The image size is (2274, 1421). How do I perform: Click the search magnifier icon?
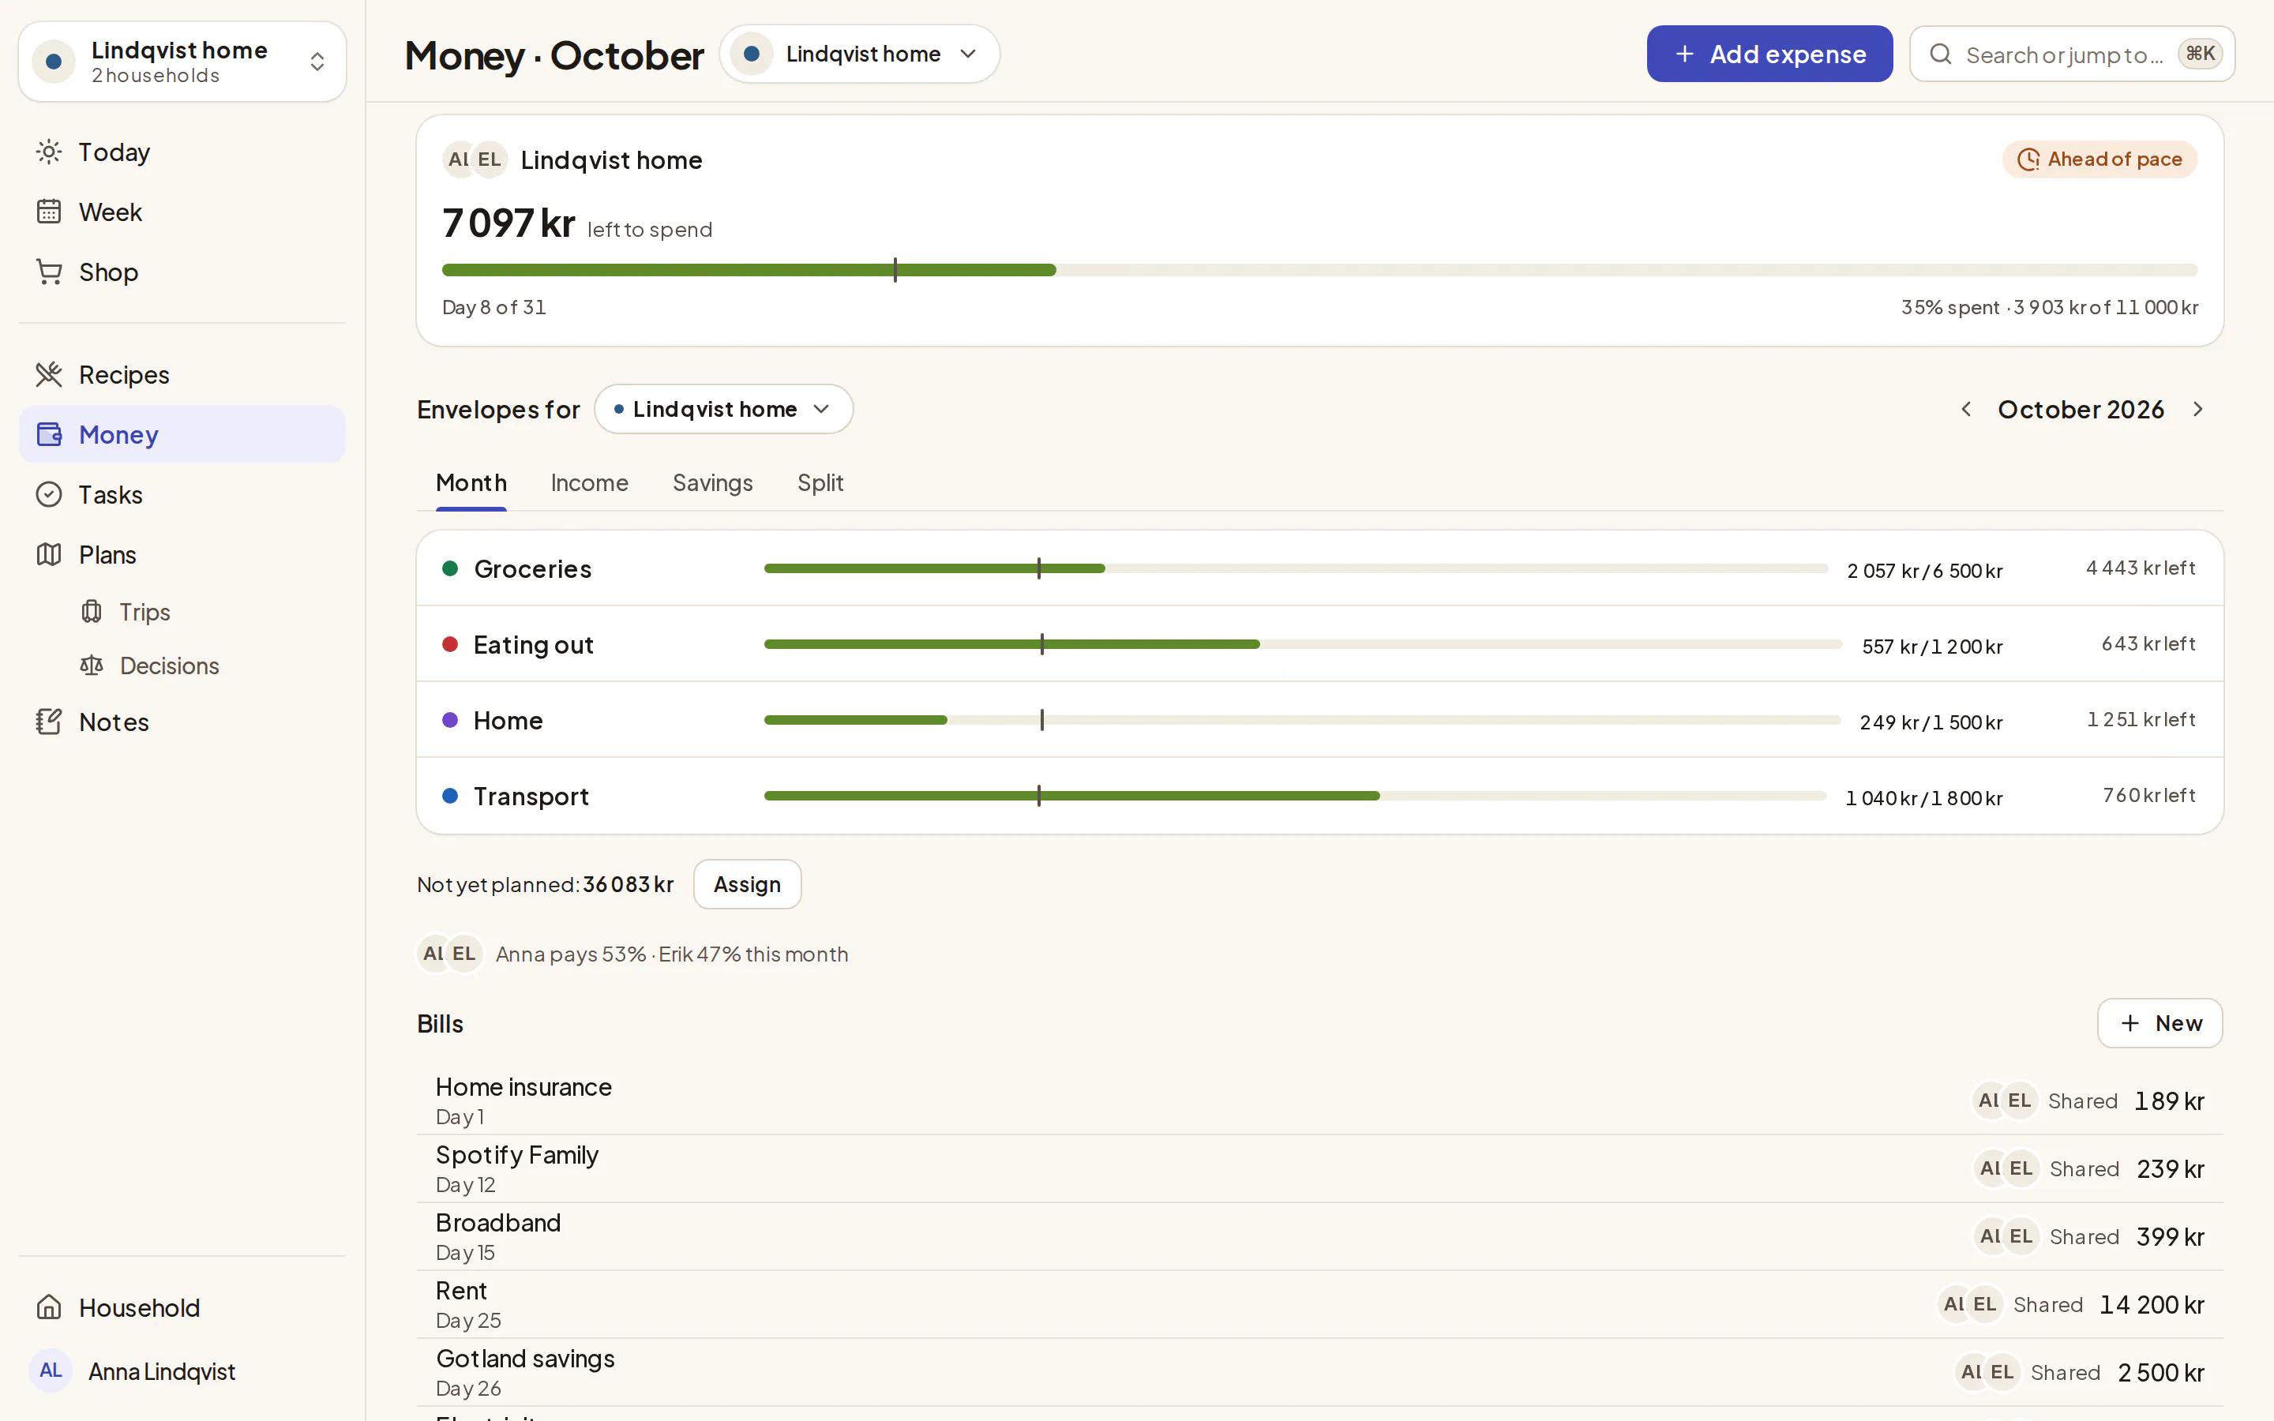tap(1941, 54)
